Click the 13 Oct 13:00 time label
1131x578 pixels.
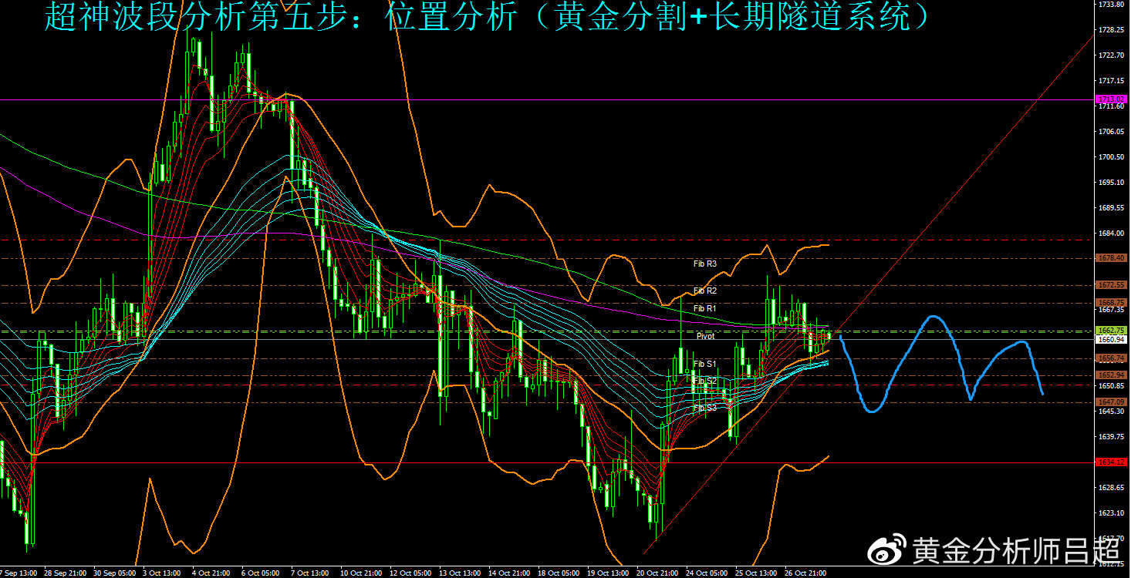click(x=458, y=573)
